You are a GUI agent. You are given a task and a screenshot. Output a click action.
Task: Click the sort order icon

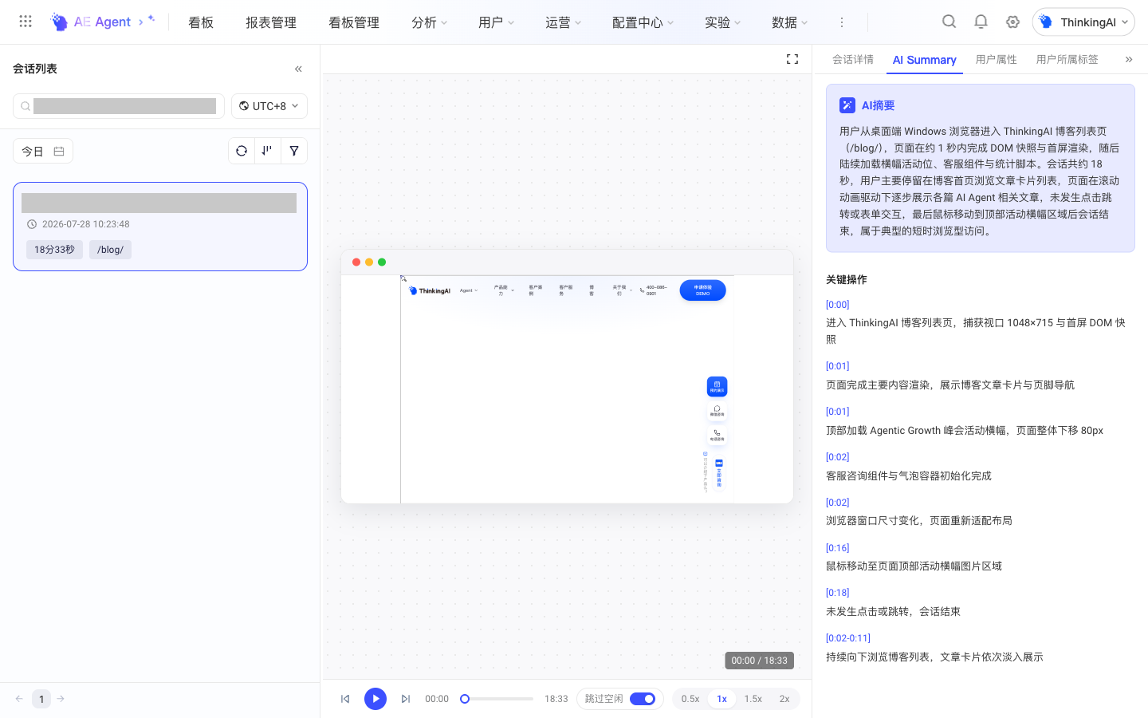[267, 151]
